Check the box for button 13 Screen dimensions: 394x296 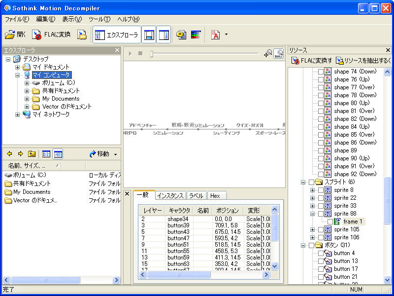tap(321, 261)
